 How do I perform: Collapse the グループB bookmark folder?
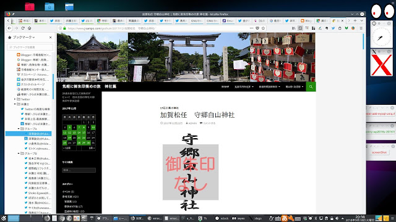pyautogui.click(x=19, y=154)
